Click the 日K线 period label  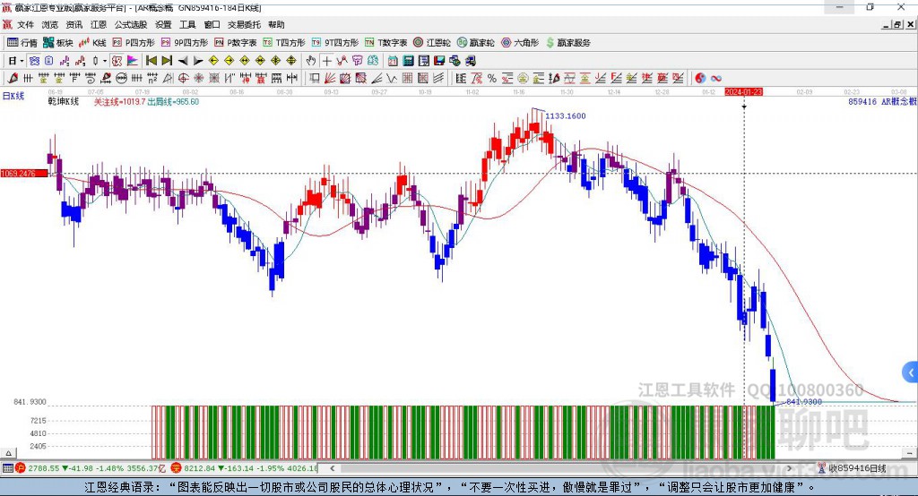coord(13,96)
